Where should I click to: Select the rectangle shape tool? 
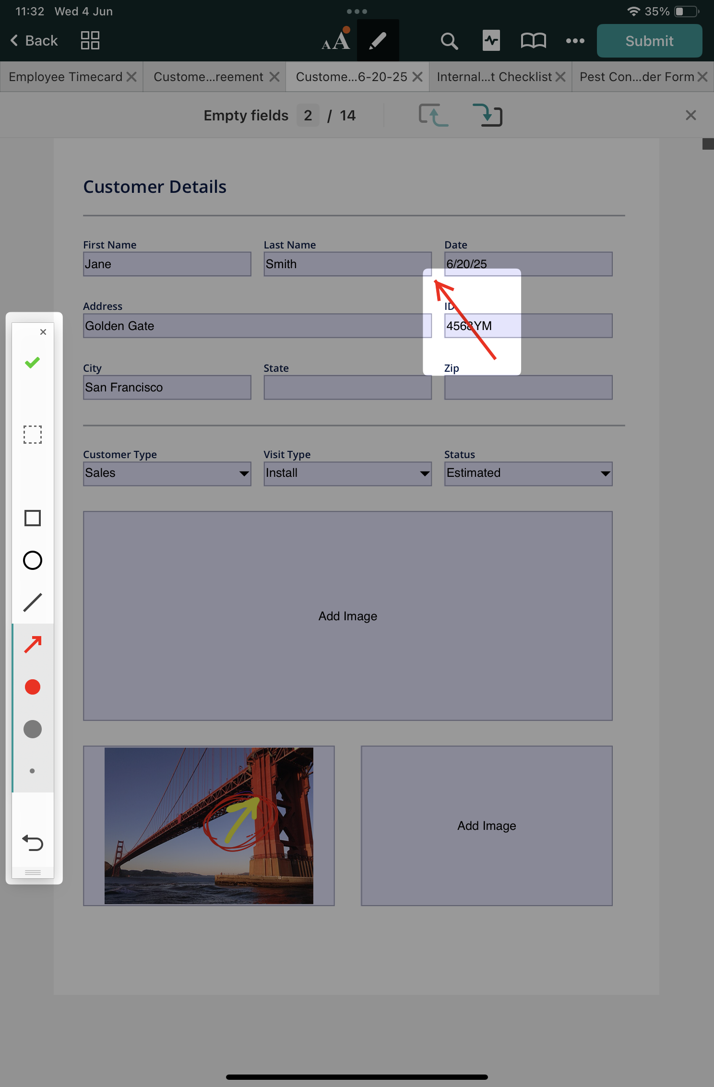point(33,518)
